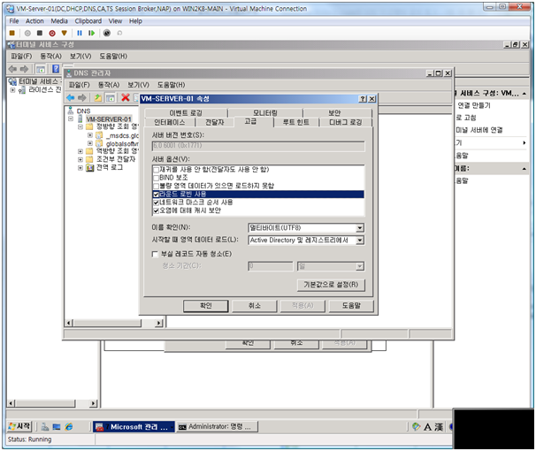Image resolution: width=536 pixels, height=451 pixels.
Task: Switch to the '모니터링' tab
Action: (265, 113)
